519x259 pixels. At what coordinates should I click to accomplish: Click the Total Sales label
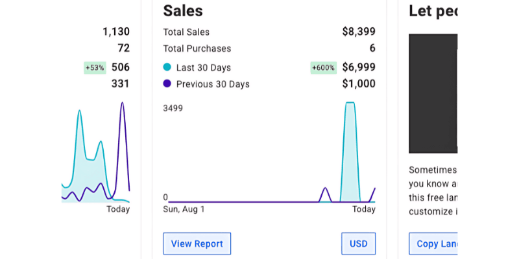coord(186,32)
